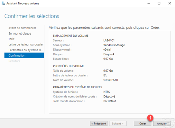175x128 pixels.
Task: Click the Vérifiez que les paramètres instruction text
Action: click(104, 28)
